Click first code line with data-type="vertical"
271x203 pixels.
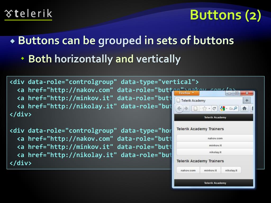104,82
